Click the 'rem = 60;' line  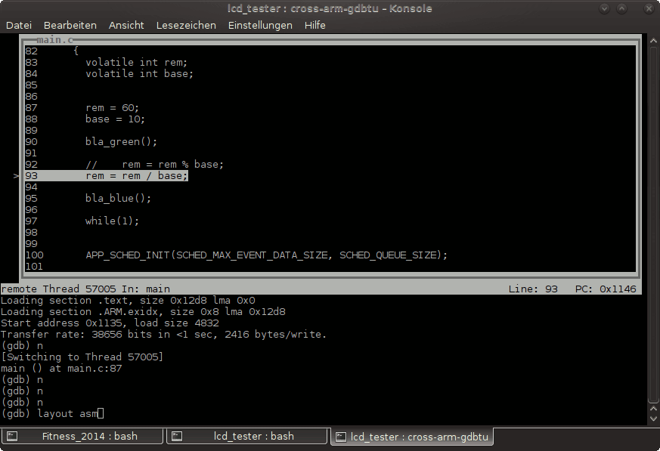[112, 108]
